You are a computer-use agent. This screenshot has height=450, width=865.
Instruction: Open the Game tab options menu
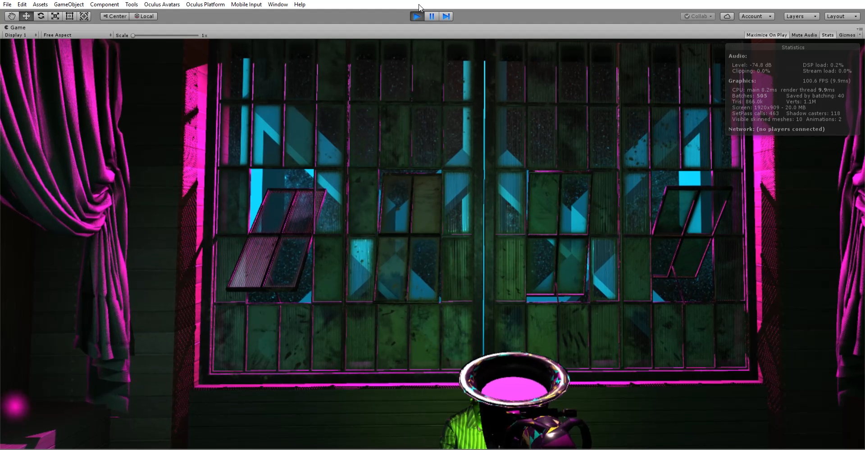(x=860, y=28)
